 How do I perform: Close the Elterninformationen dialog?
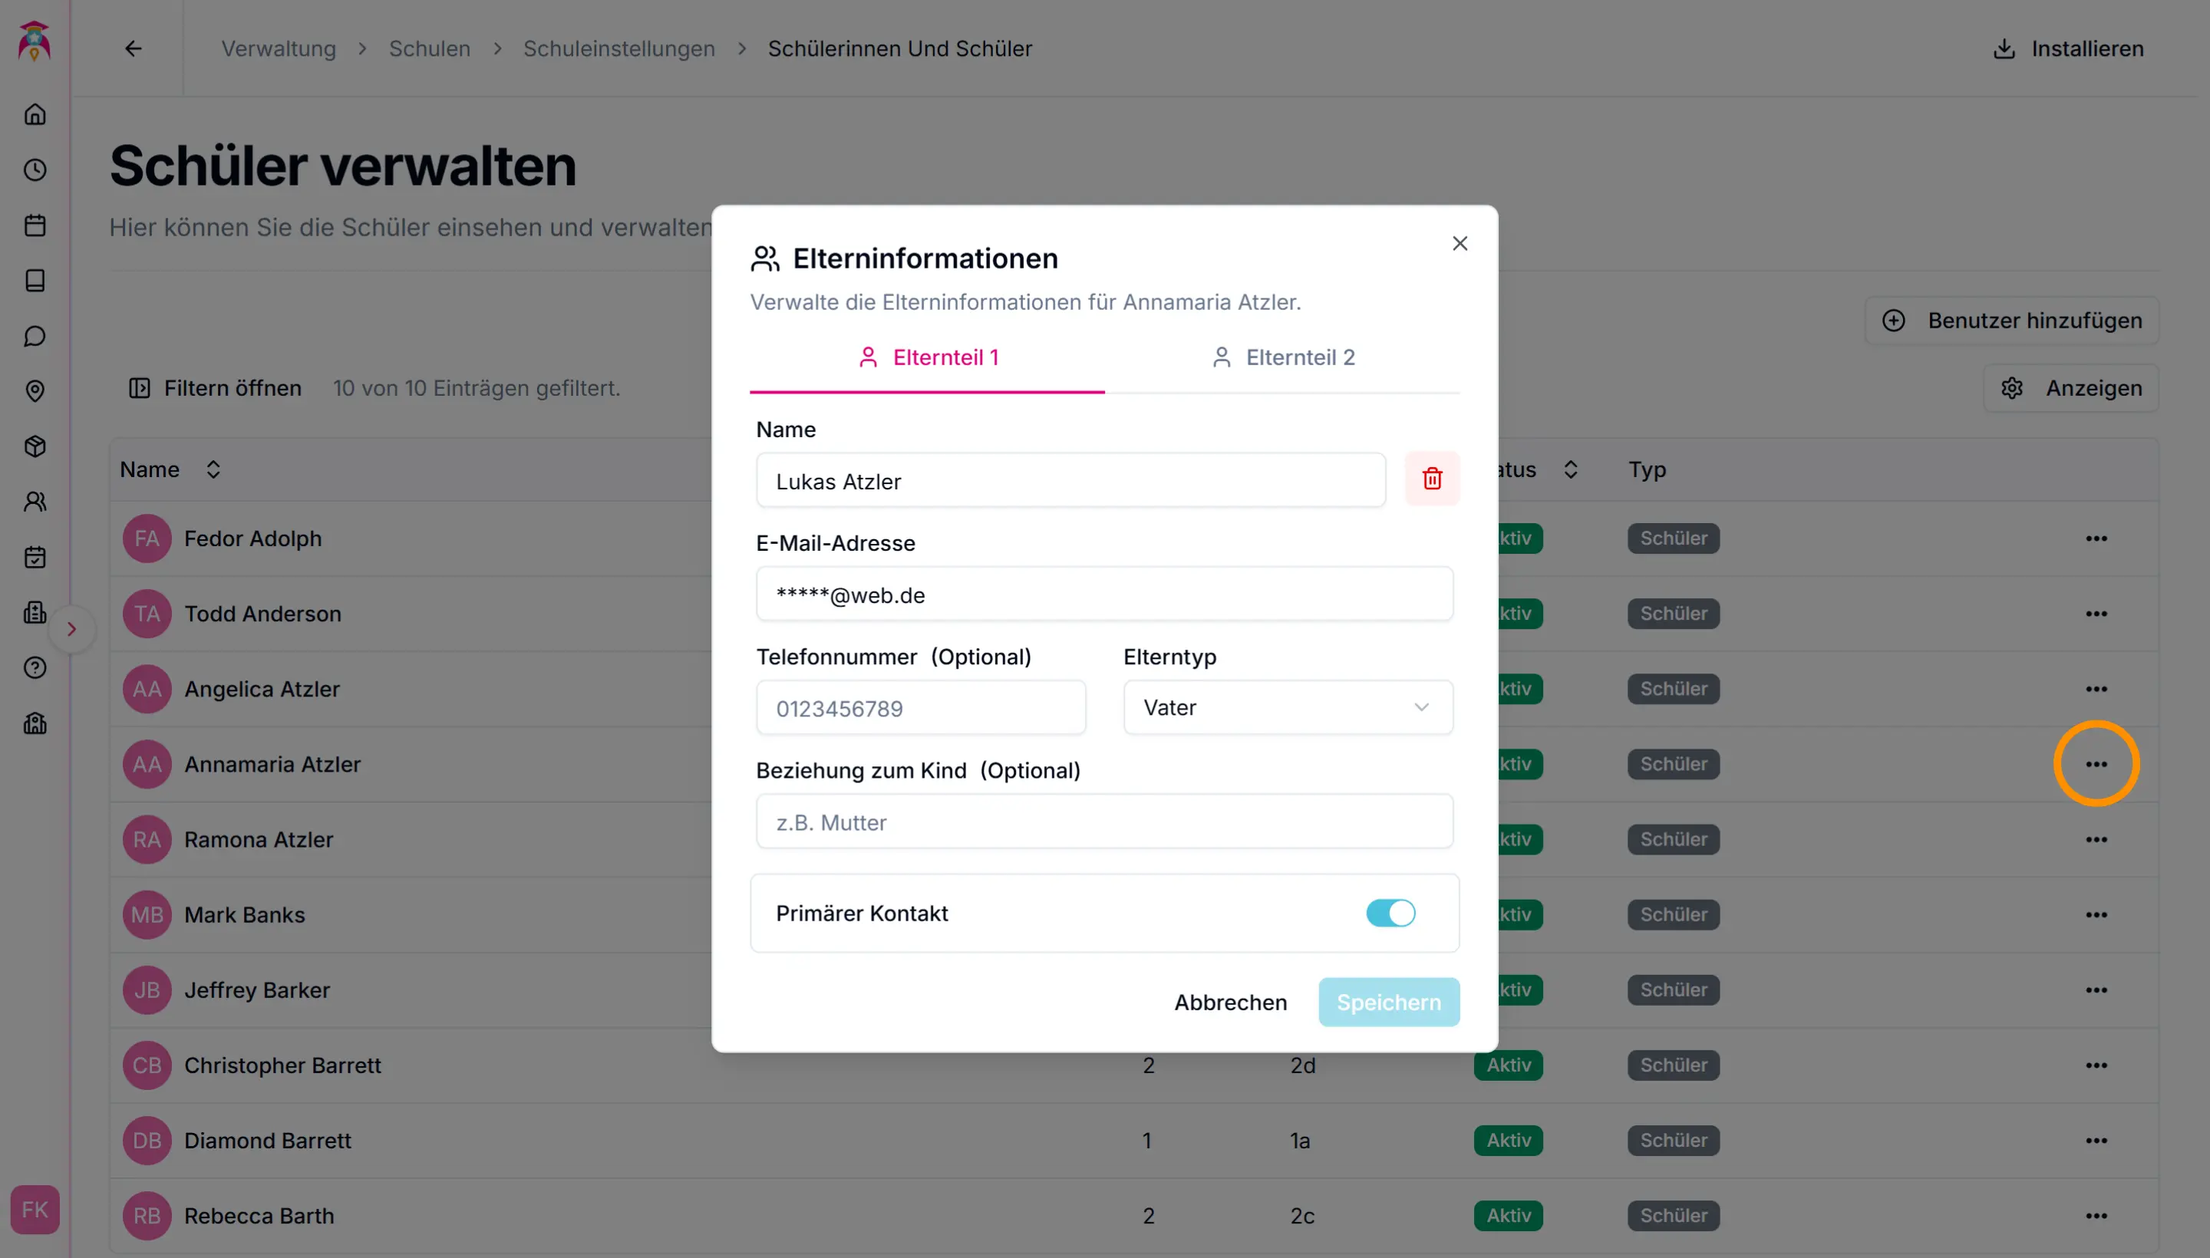(x=1459, y=244)
